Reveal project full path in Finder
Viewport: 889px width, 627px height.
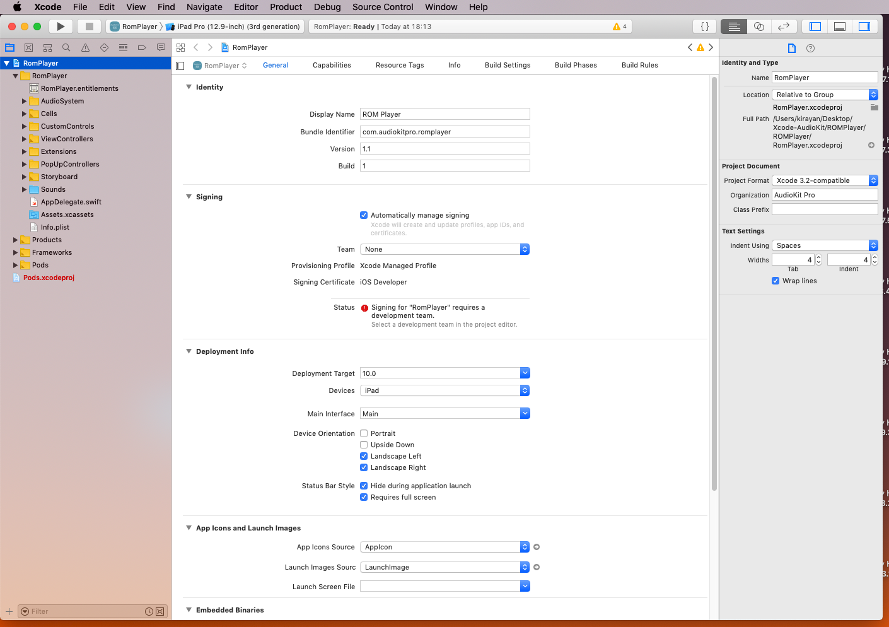point(871,145)
